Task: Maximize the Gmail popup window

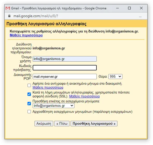Action: point(129,8)
